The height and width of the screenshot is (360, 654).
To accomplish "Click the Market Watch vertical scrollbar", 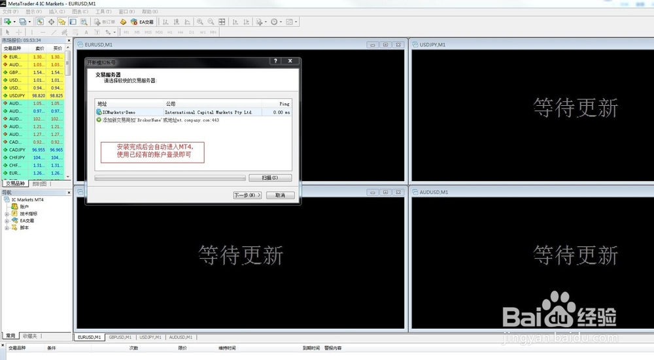I will point(68,112).
